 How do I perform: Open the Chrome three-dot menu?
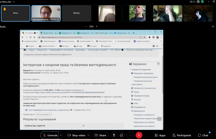(161, 37)
